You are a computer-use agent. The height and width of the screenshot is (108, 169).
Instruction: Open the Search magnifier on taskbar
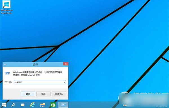(13, 105)
